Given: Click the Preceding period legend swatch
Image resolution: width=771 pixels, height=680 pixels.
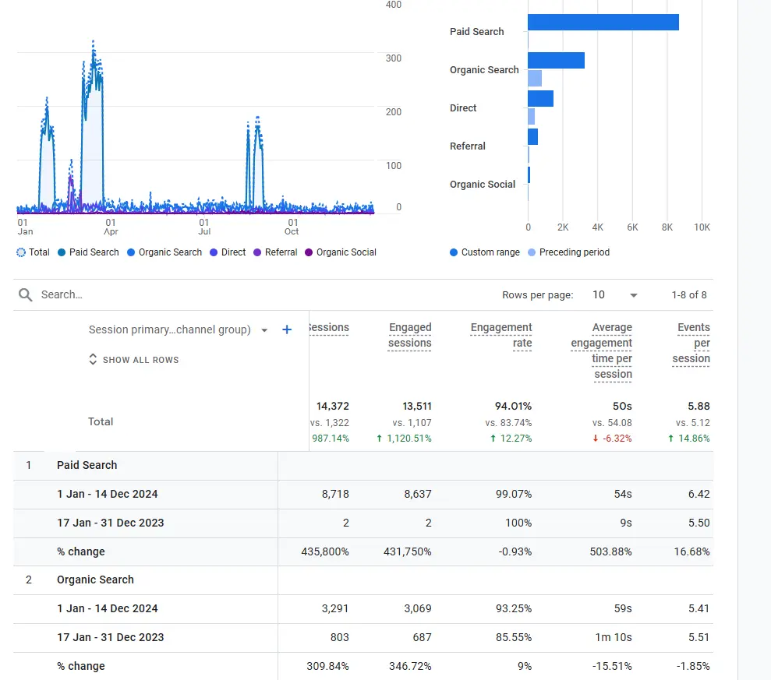Looking at the screenshot, I should [532, 252].
